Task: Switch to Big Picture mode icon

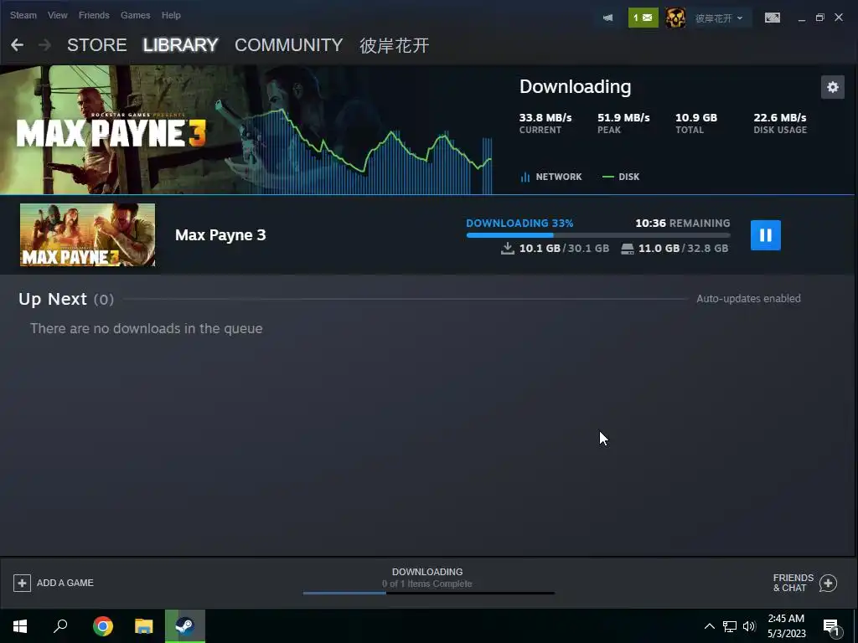Action: click(772, 18)
